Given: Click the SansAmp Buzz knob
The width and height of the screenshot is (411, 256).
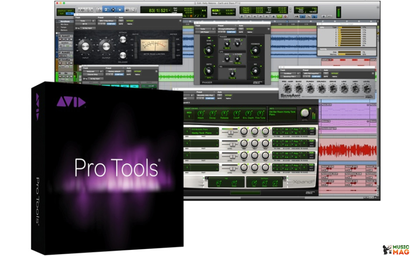Looking at the screenshot, I should click(x=299, y=89).
